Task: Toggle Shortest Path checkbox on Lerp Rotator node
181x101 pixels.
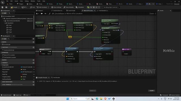Action: click(x=110, y=42)
